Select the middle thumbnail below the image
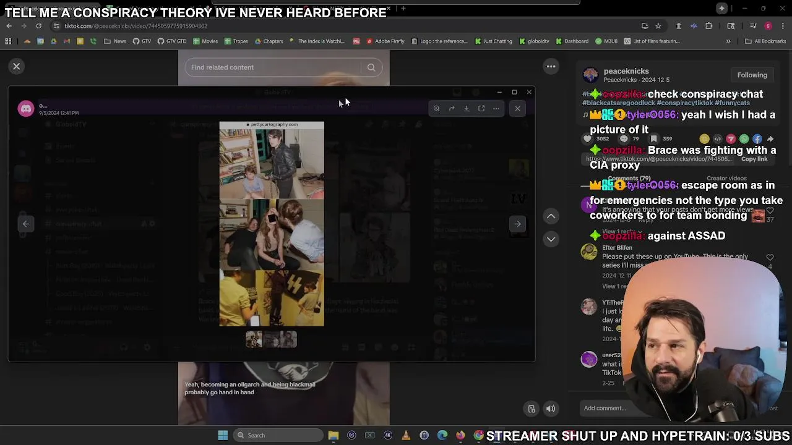792x445 pixels. (272, 339)
